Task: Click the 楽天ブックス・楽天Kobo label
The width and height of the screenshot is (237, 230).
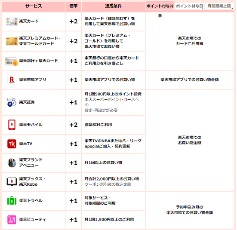Action: pos(32,181)
